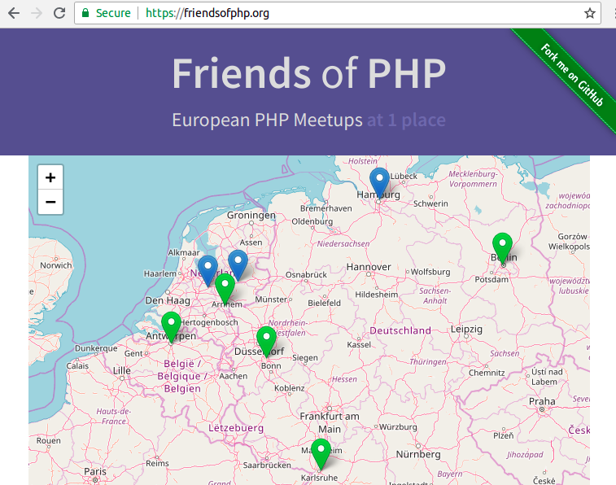The height and width of the screenshot is (485, 616).
Task: Click the Lëtzebuerg label on the map
Action: (x=236, y=428)
